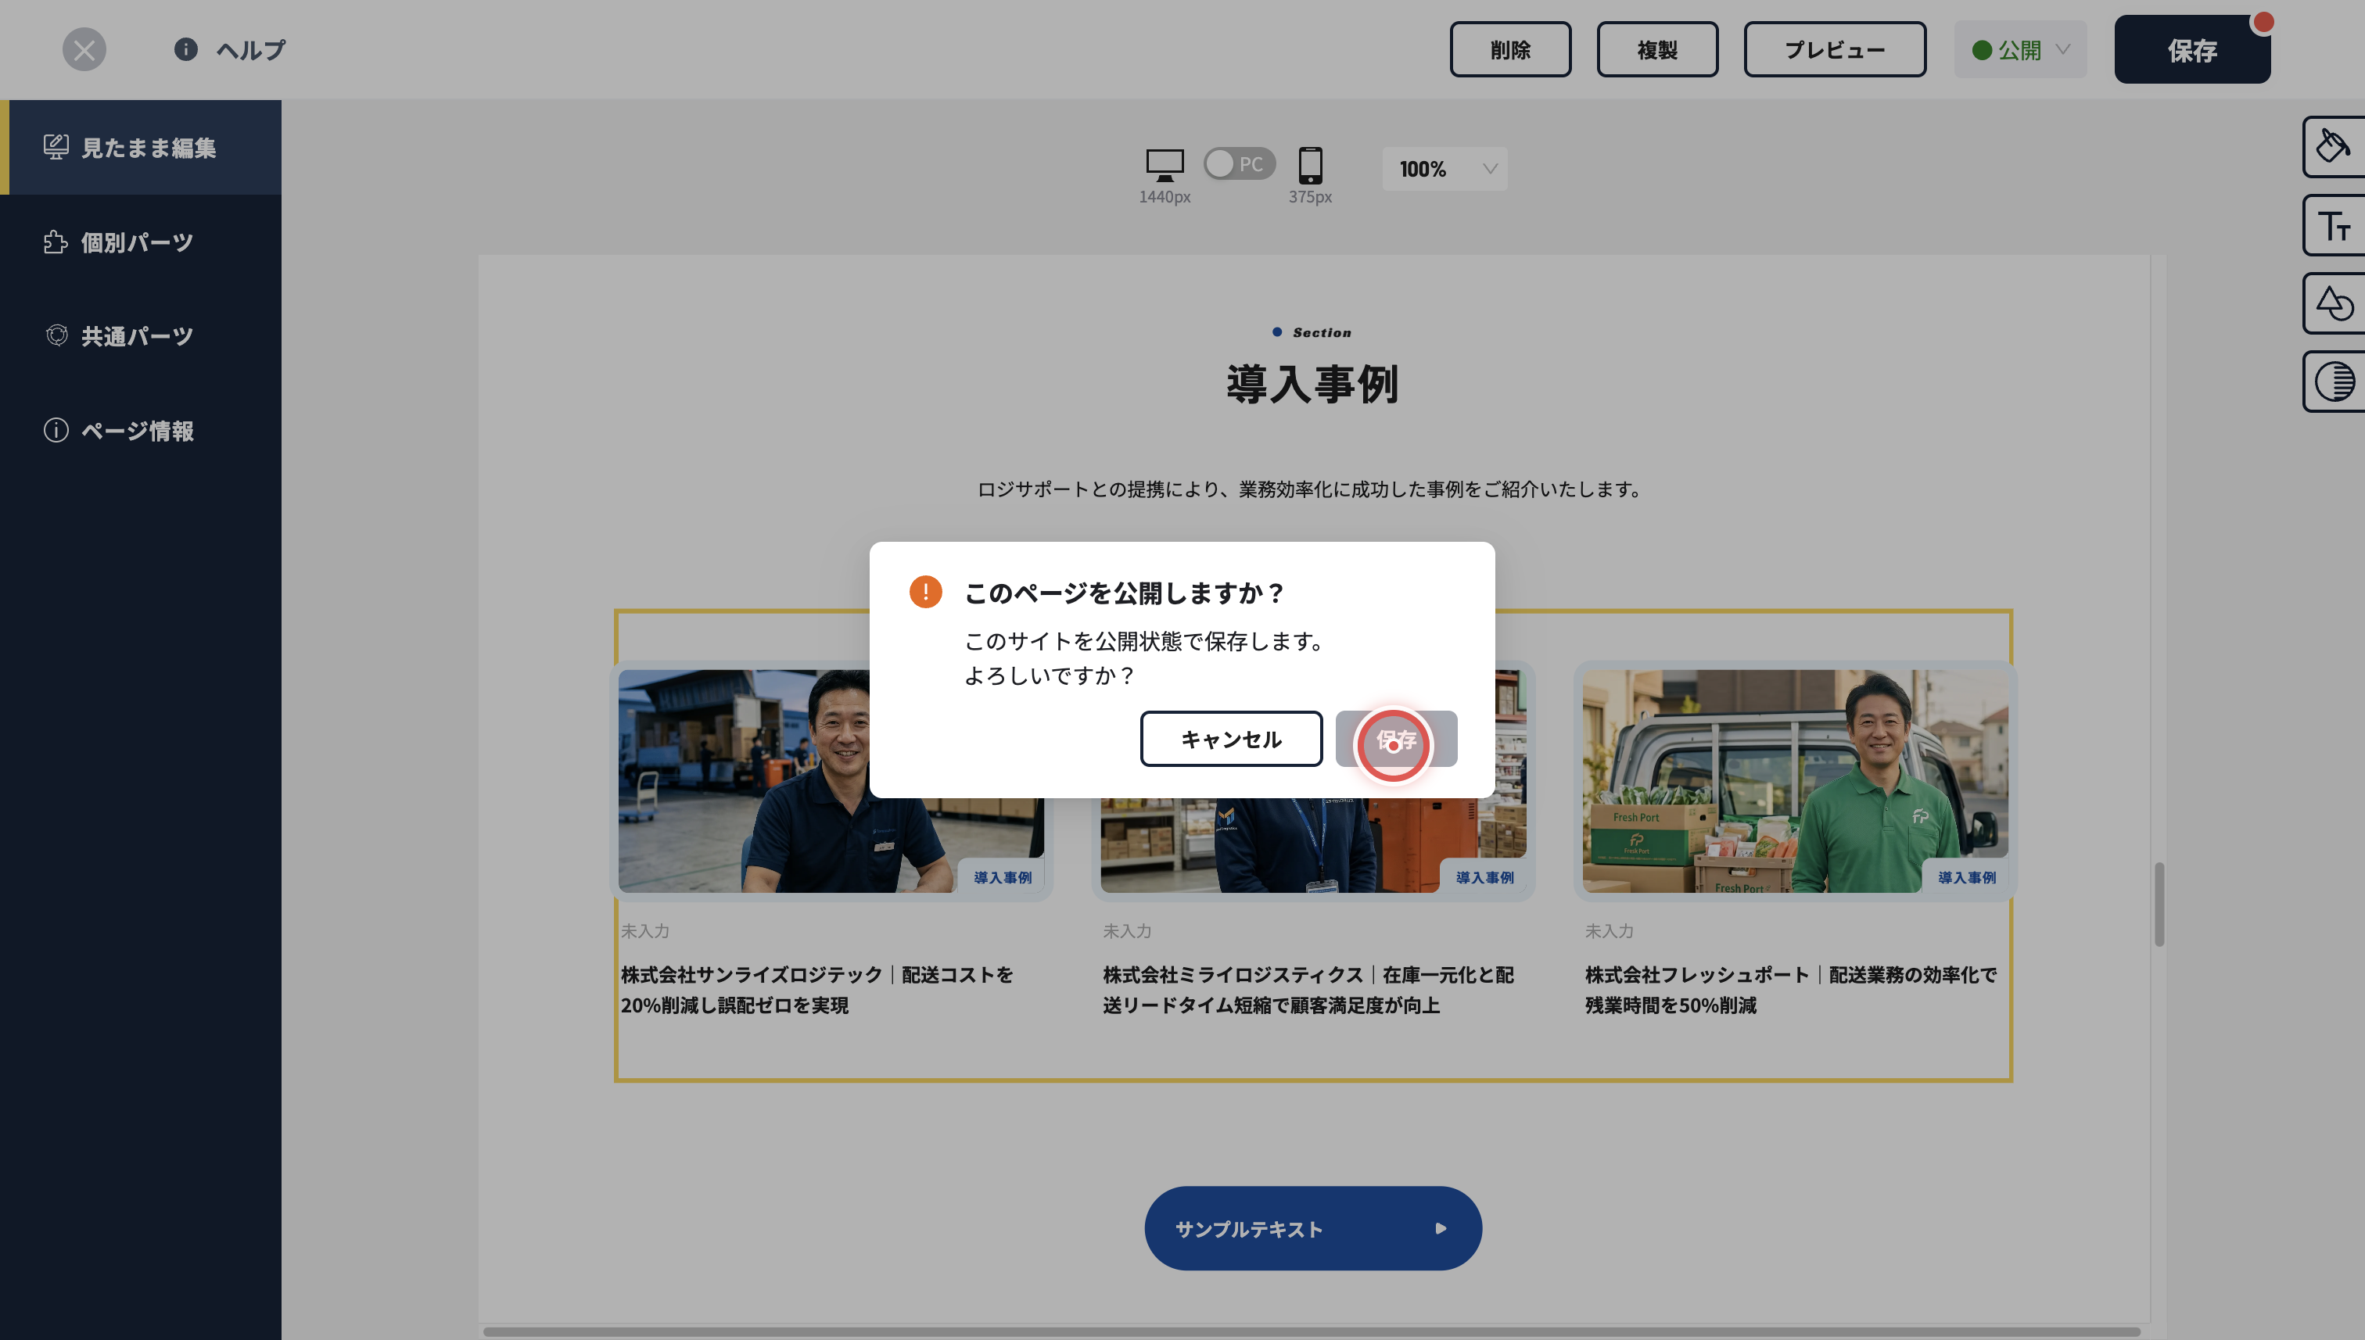Close the editor with the X icon

tap(84, 50)
